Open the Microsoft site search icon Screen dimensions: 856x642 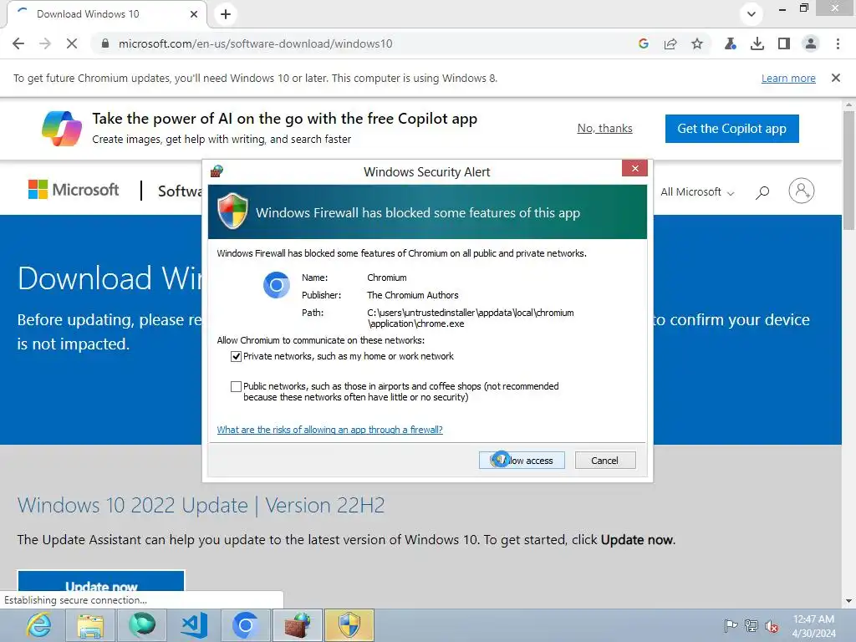pos(762,192)
